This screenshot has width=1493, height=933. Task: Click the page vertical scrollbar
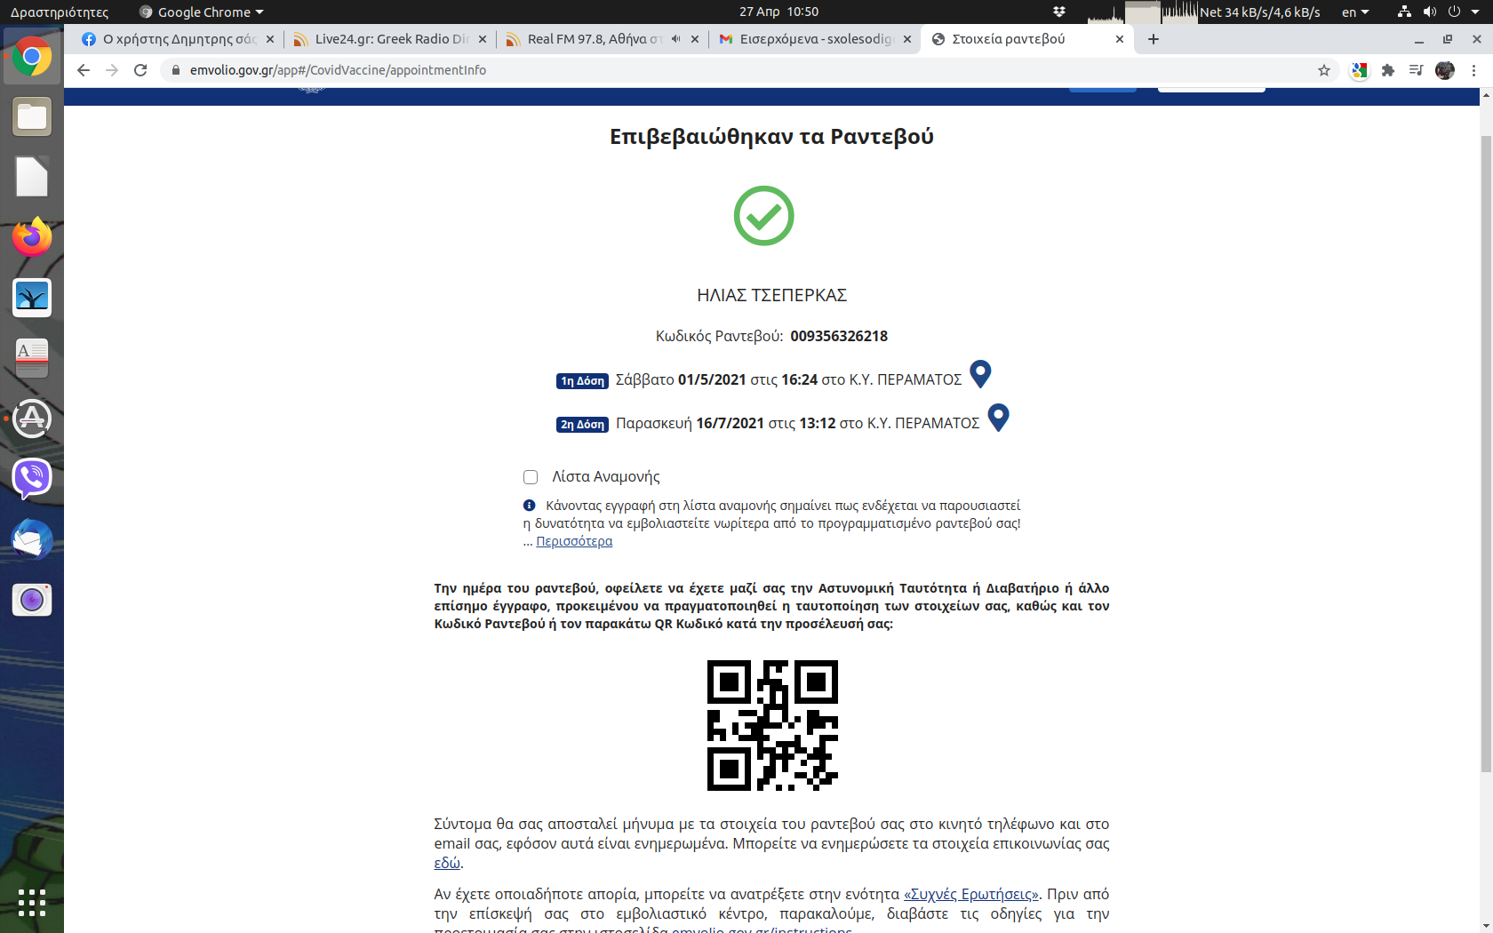tap(1486, 453)
